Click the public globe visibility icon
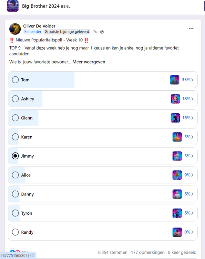 (102, 32)
